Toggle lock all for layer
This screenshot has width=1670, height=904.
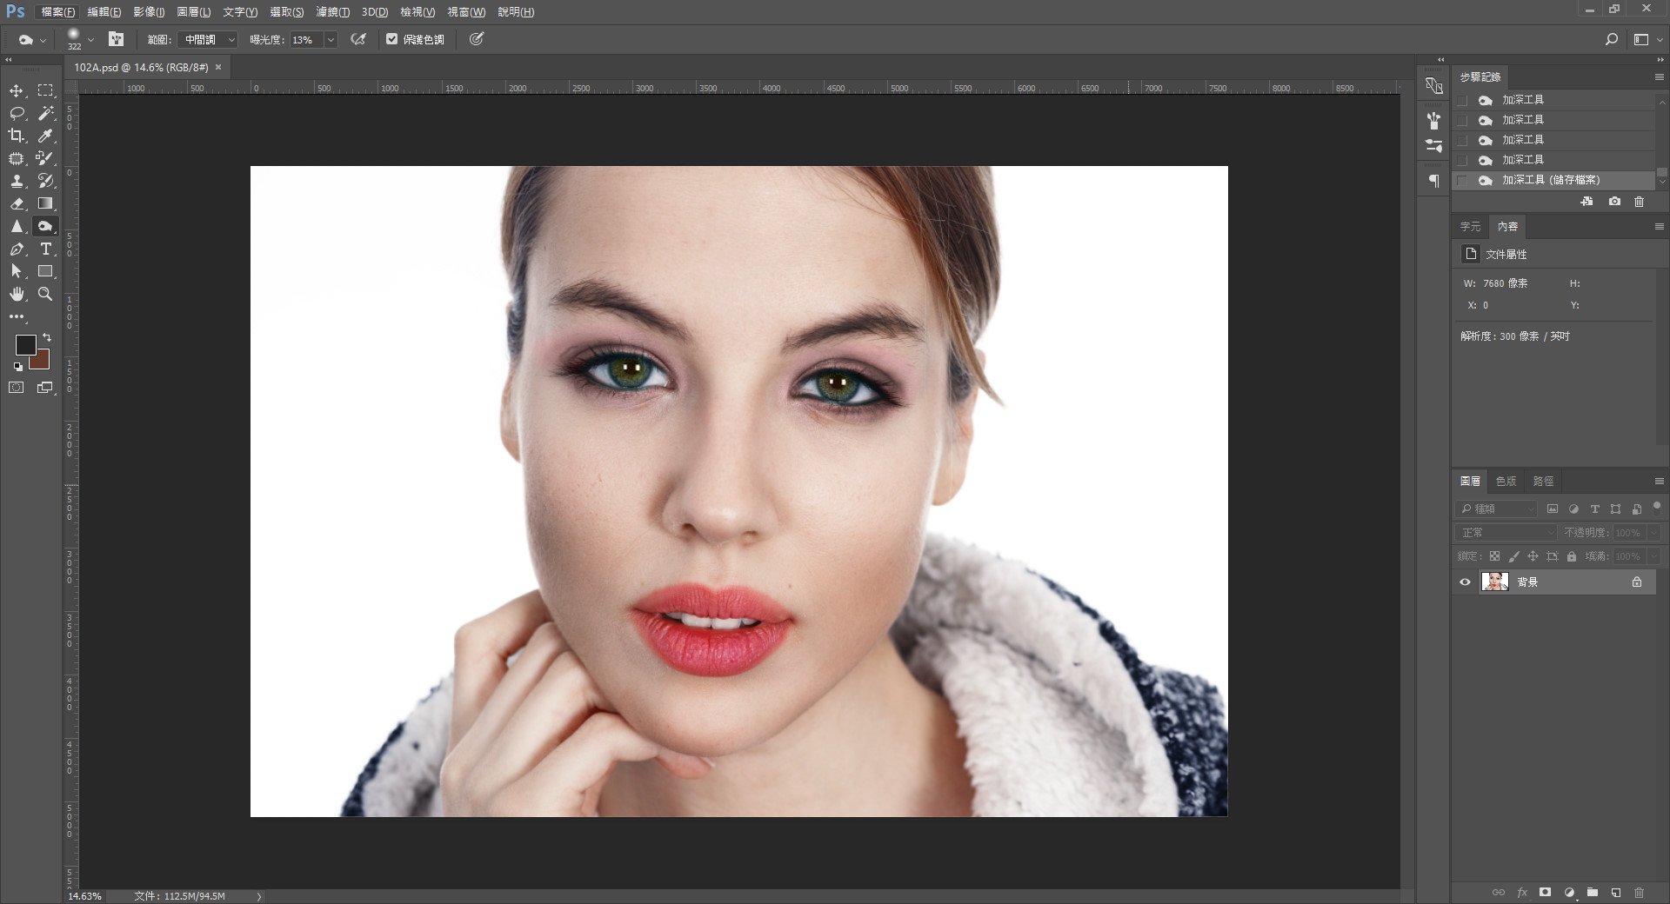pos(1571,556)
